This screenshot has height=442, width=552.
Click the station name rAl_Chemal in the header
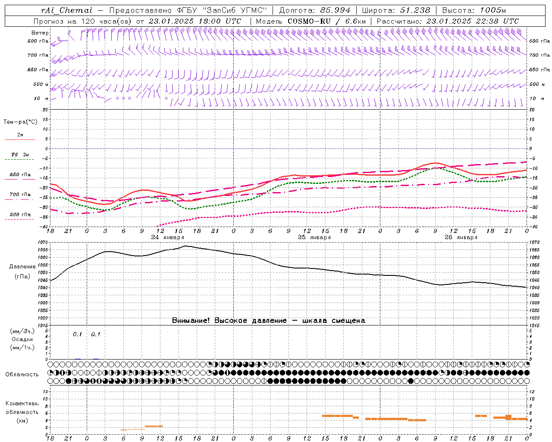(x=67, y=10)
